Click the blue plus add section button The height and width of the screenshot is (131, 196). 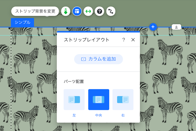153,27
